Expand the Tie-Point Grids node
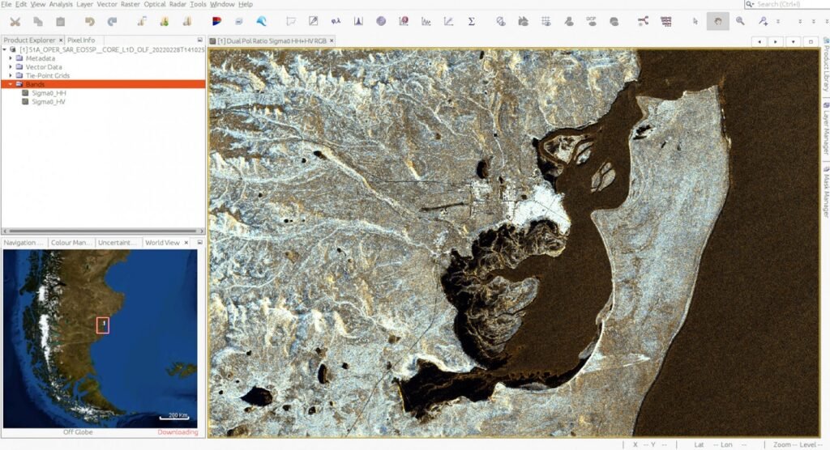 [x=11, y=75]
